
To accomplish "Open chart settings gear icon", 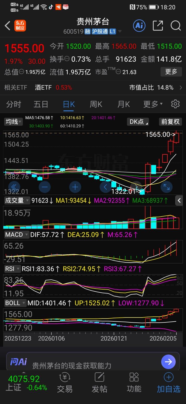I will coord(175,104).
